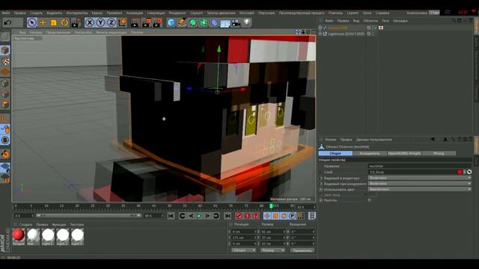Click the green array modeling icon
This screenshot has height=269, width=479.
(204, 22)
